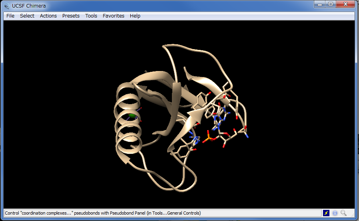
Task: Open the Tools menu
Action: click(91, 16)
